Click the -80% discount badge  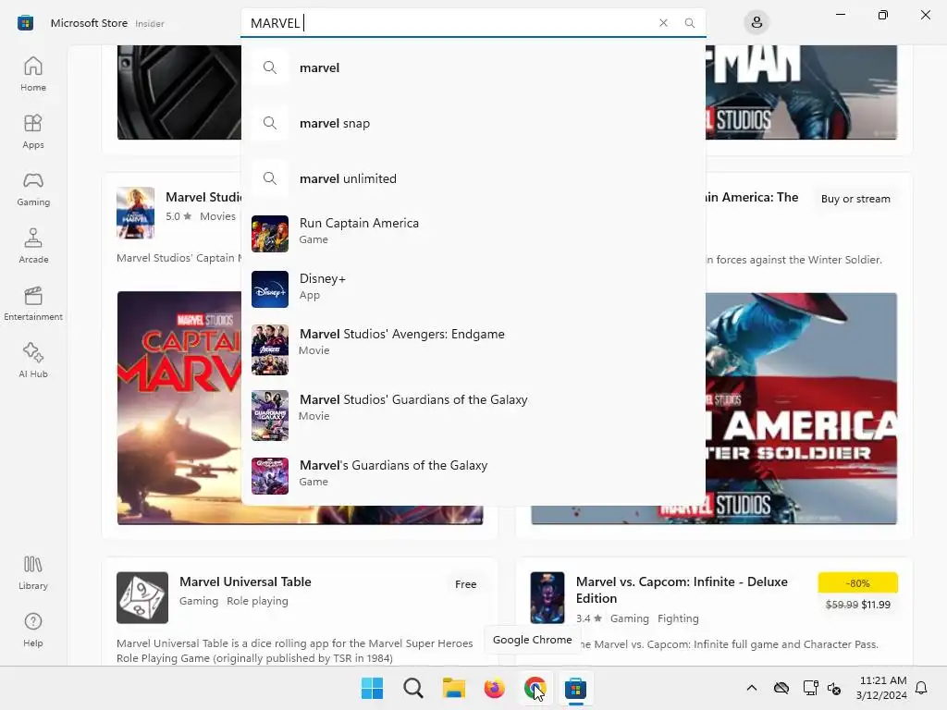pos(857,583)
